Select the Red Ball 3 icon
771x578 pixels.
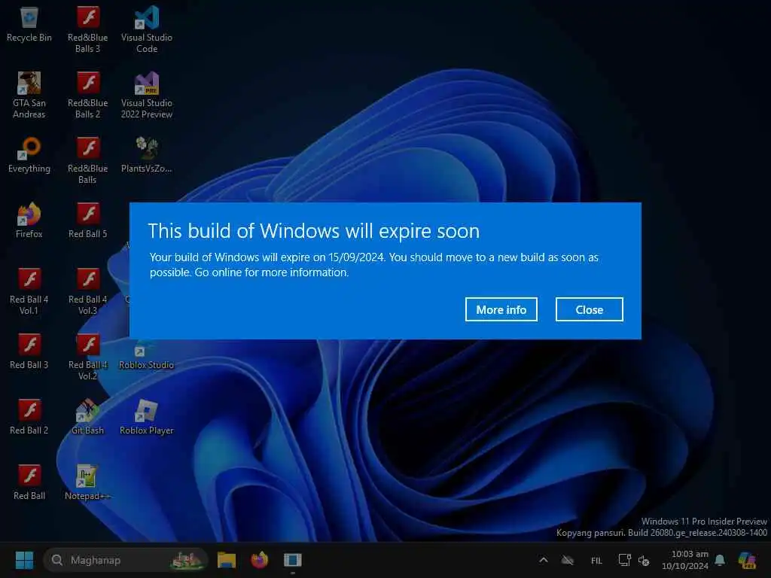(29, 351)
